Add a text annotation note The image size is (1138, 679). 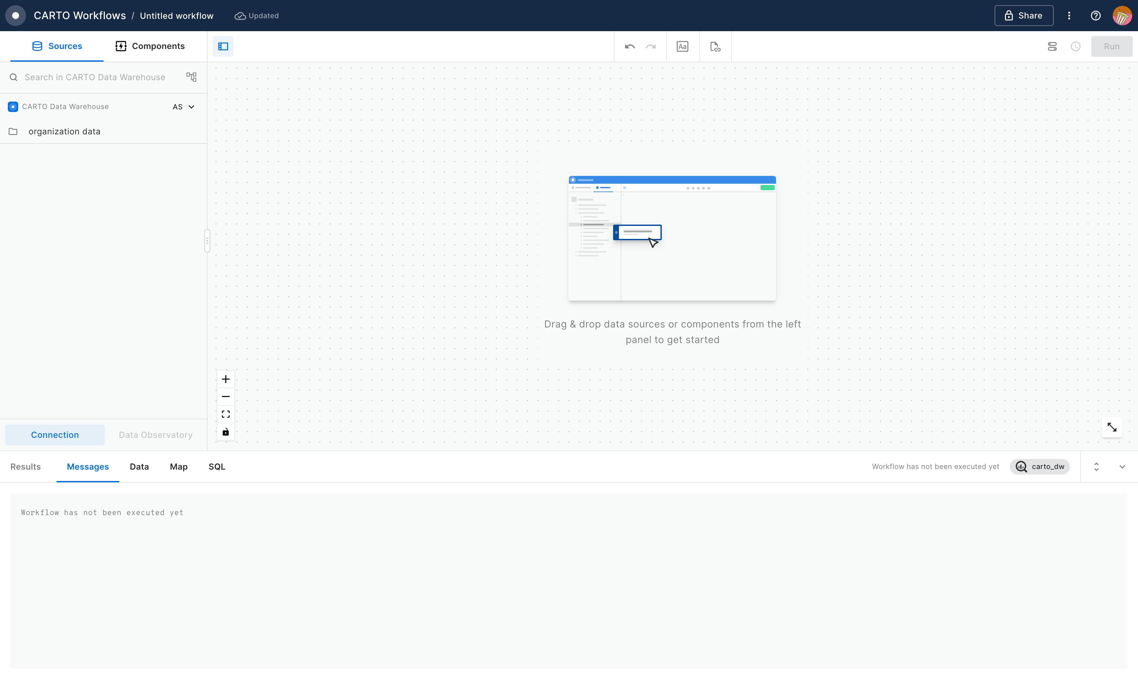tap(682, 46)
